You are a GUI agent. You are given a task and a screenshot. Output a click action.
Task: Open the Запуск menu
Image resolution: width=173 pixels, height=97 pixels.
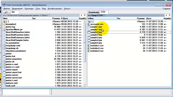coord(67,9)
